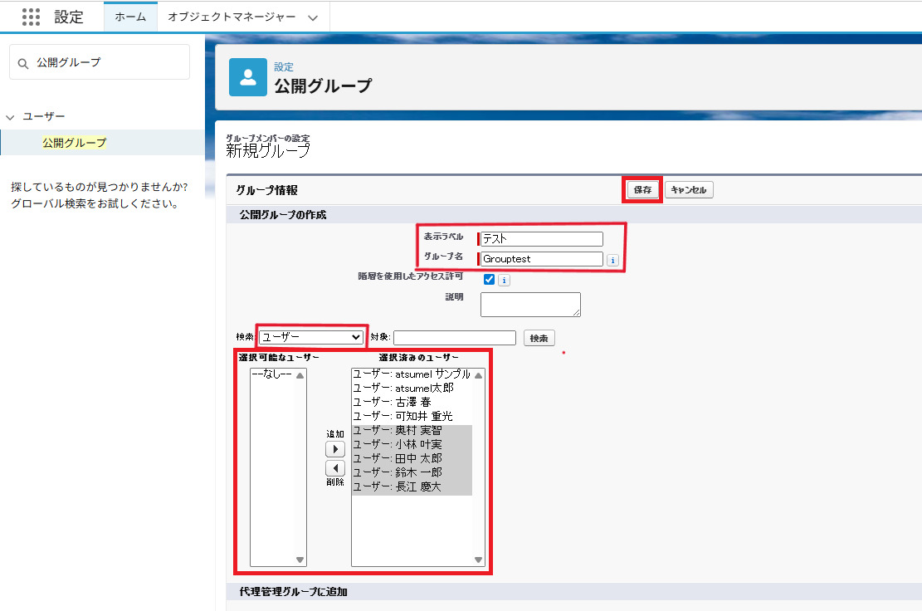Select ユーザー: 古澤 春 in selected list
The width and height of the screenshot is (922, 611).
(x=393, y=402)
